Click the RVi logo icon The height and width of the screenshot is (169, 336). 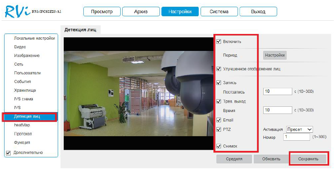click(17, 11)
